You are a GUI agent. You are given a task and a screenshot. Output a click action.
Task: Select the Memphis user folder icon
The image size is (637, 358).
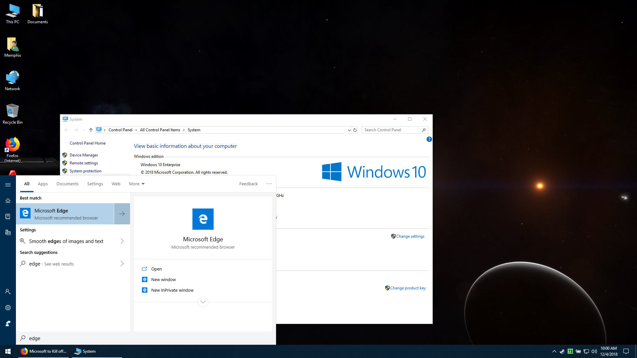pos(13,47)
